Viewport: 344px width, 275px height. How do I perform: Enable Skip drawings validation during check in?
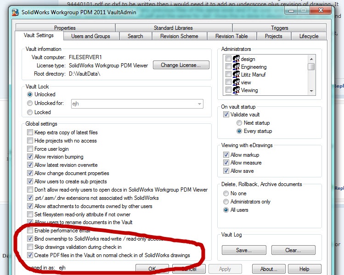30,247
